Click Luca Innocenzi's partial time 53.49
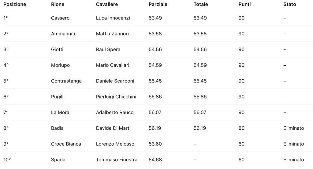Viewport: 313px width, 169px height. coord(155,18)
